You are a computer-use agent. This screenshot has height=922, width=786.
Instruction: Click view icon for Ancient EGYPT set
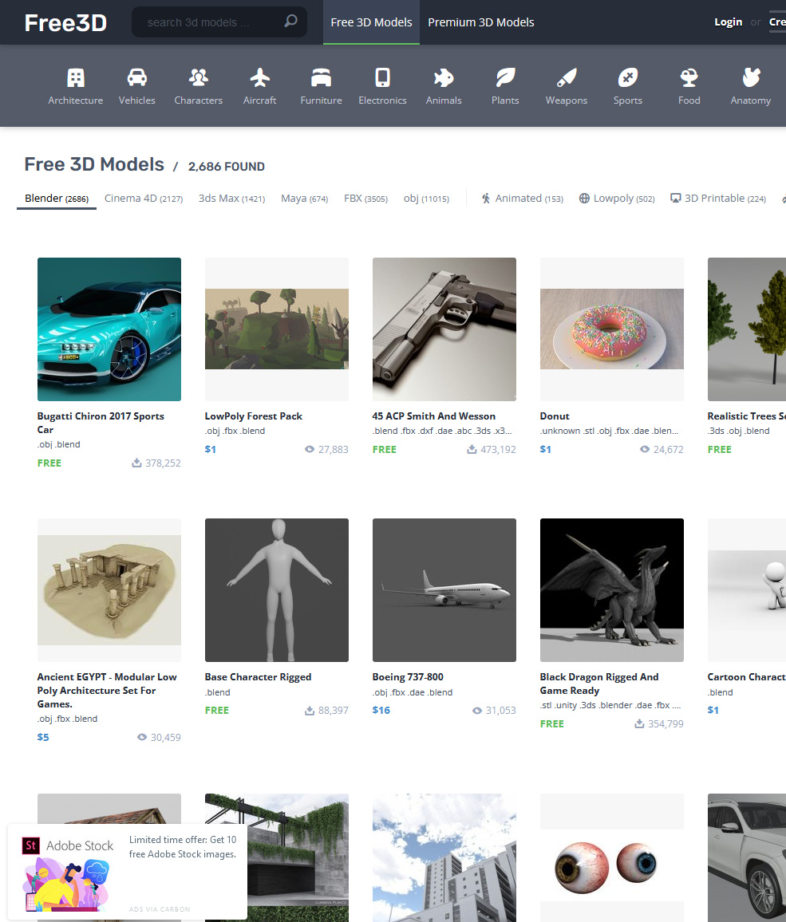142,737
